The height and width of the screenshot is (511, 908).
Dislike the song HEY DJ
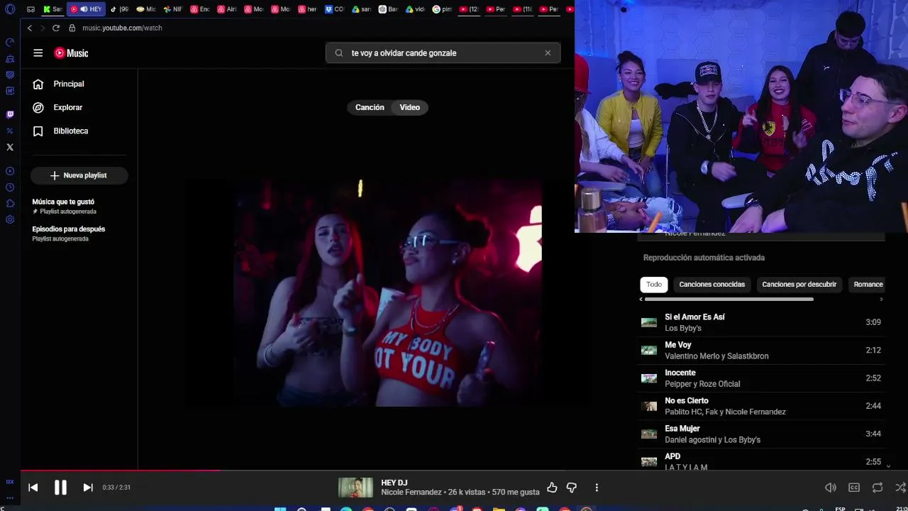[x=572, y=488]
